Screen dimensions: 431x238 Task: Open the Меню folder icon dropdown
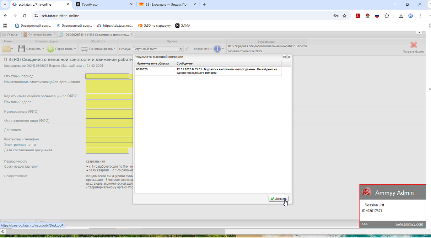pyautogui.click(x=7, y=49)
